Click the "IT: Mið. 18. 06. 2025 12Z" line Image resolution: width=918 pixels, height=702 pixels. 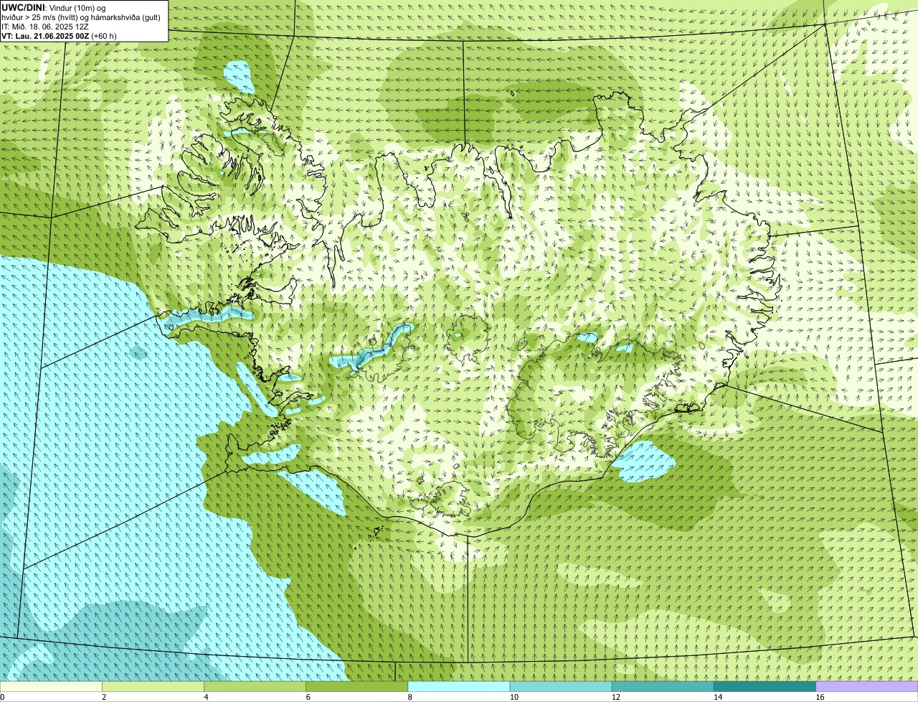point(45,27)
